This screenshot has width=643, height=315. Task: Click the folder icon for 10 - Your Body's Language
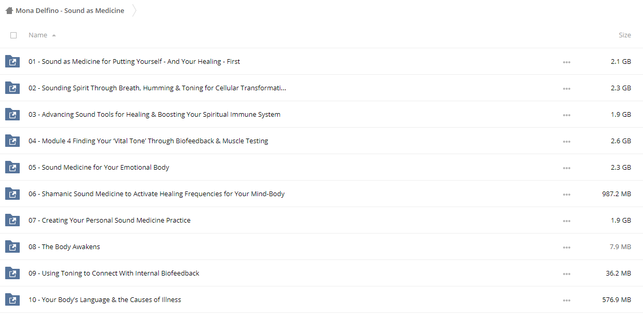pos(12,300)
